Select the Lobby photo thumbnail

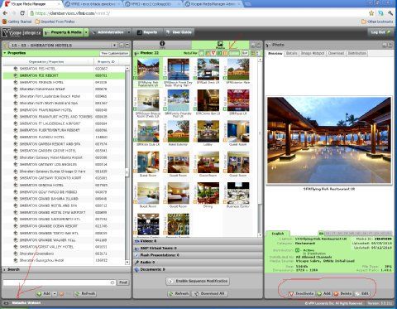pyautogui.click(x=208, y=131)
